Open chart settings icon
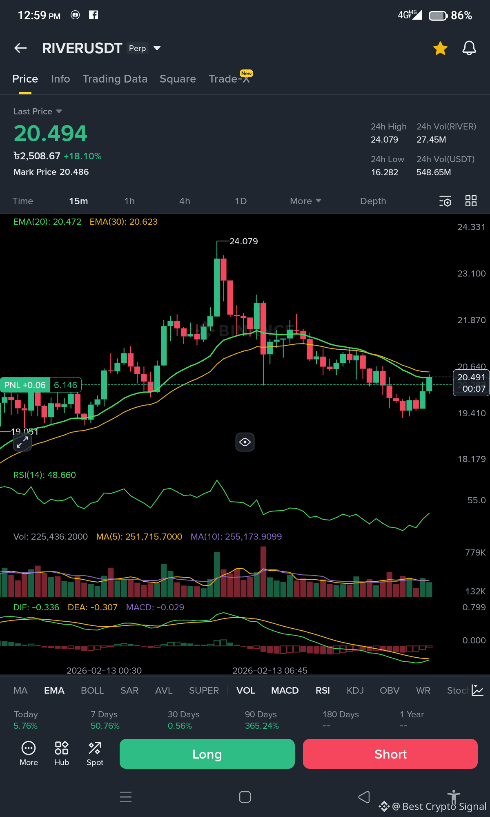Viewport: 490px width, 817px height. (445, 201)
